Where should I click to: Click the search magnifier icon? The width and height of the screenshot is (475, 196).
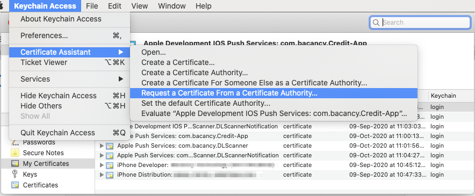coord(376,23)
